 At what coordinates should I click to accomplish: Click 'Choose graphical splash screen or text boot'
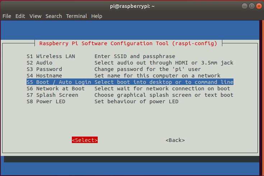coord(164,95)
